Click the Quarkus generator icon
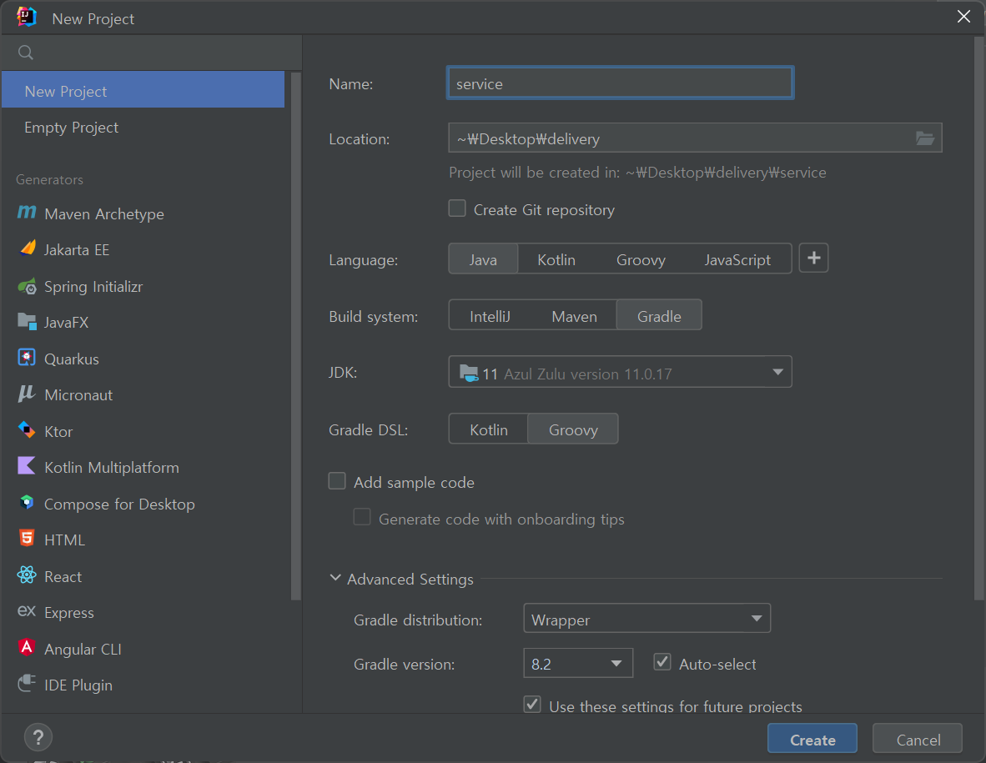The width and height of the screenshot is (986, 763). (x=27, y=358)
